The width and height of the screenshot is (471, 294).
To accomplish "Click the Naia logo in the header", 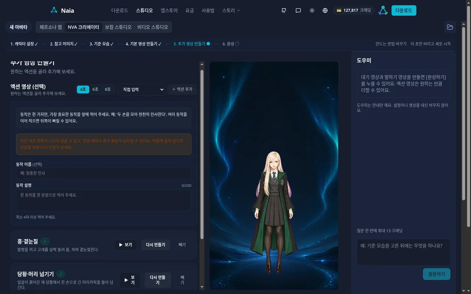I will click(62, 11).
